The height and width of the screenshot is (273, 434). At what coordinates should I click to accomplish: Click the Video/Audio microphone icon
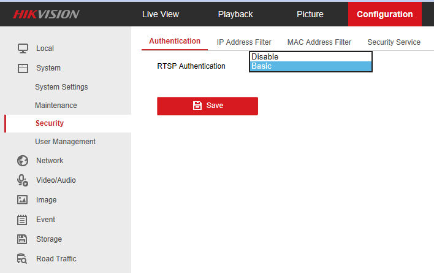tap(23, 180)
